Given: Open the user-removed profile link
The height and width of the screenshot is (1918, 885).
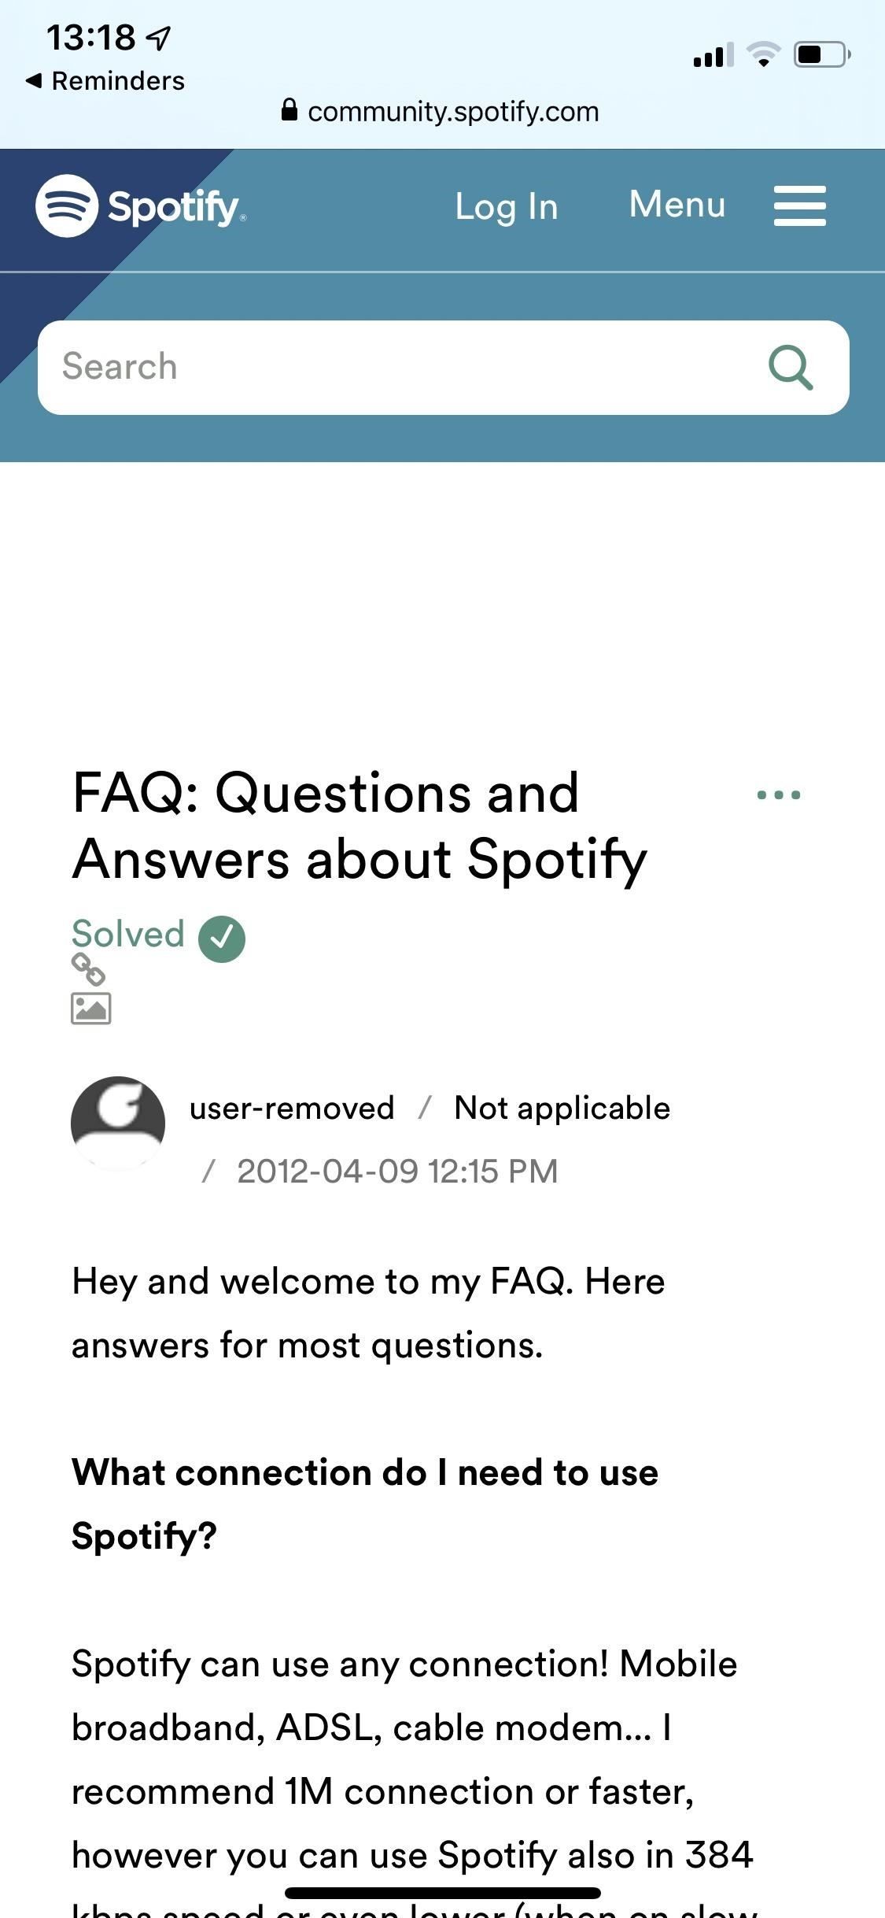Looking at the screenshot, I should [x=292, y=1109].
